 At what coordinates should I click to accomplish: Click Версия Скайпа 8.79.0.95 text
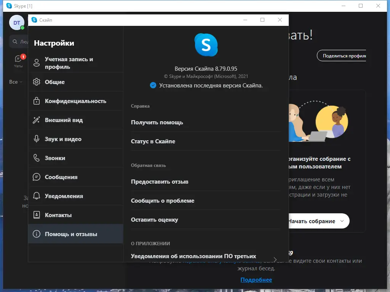pyautogui.click(x=206, y=68)
